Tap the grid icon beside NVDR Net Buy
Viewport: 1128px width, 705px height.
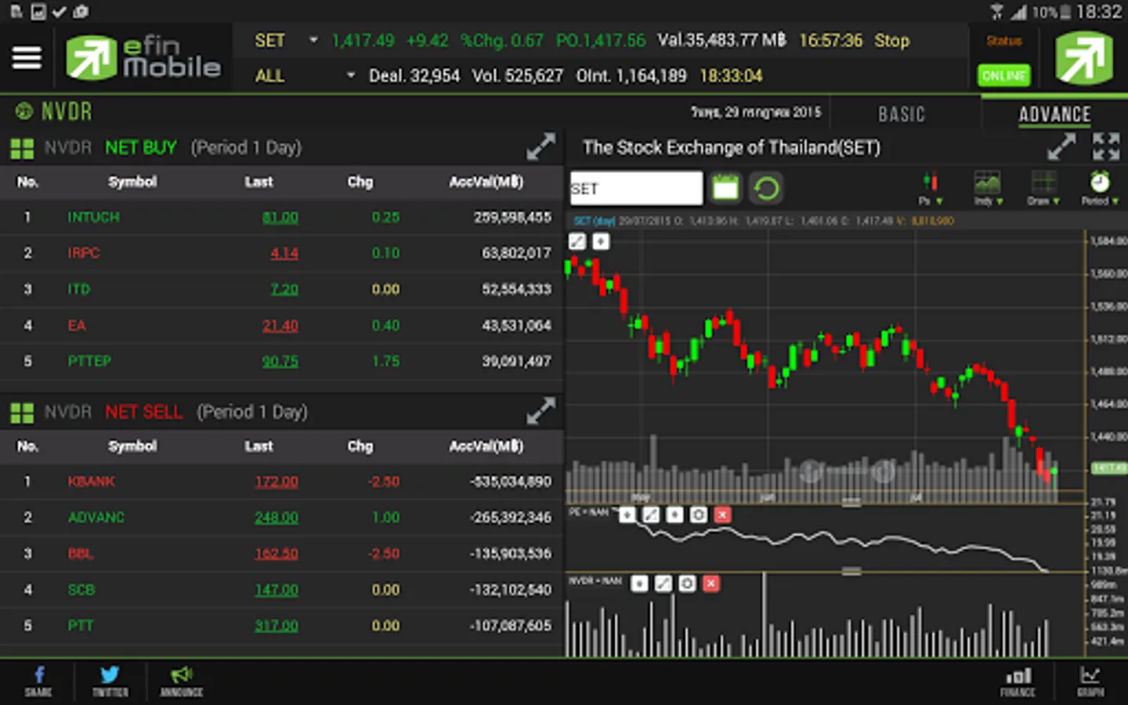(x=22, y=148)
